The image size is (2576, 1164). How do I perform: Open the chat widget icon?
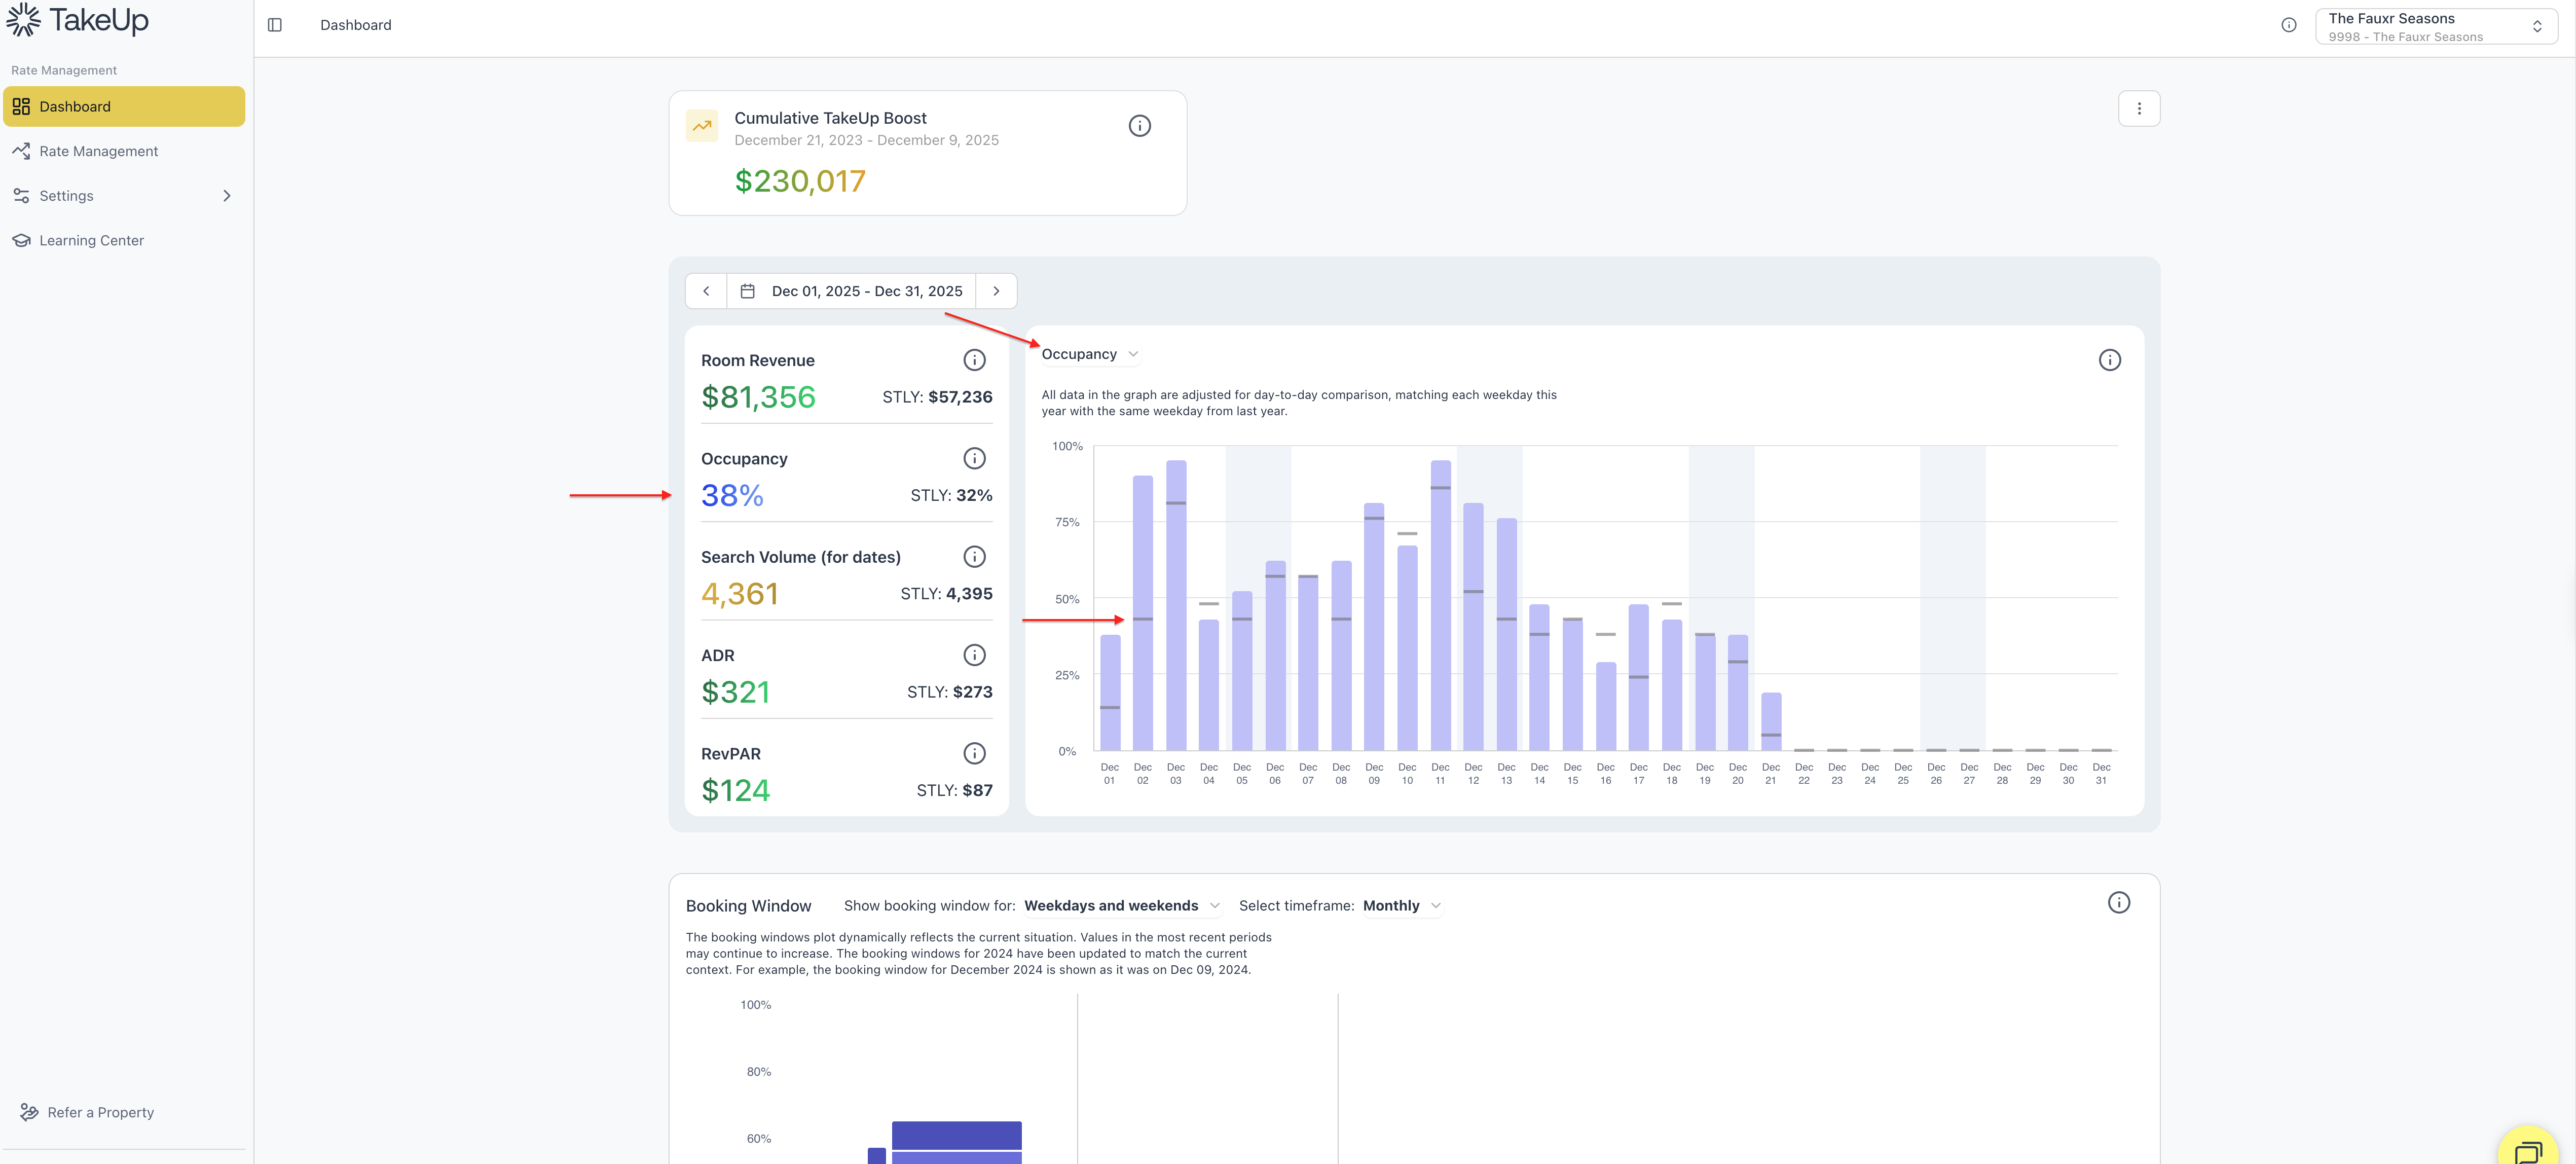[x=2527, y=1151]
